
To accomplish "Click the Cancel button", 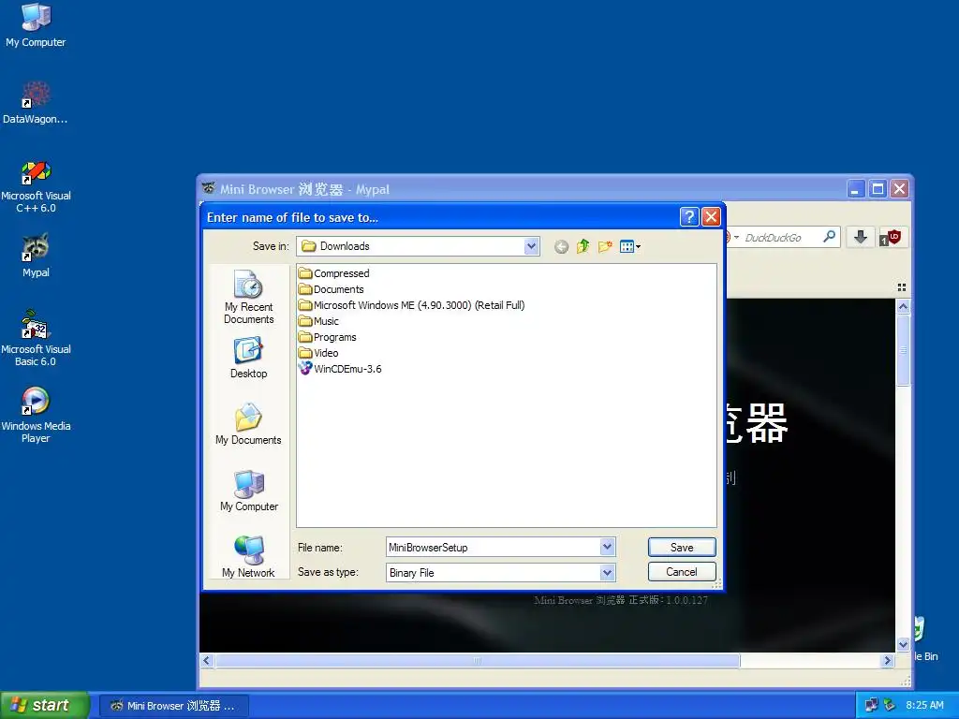I will (682, 572).
